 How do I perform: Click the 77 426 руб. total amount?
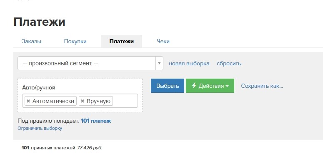coord(90,148)
